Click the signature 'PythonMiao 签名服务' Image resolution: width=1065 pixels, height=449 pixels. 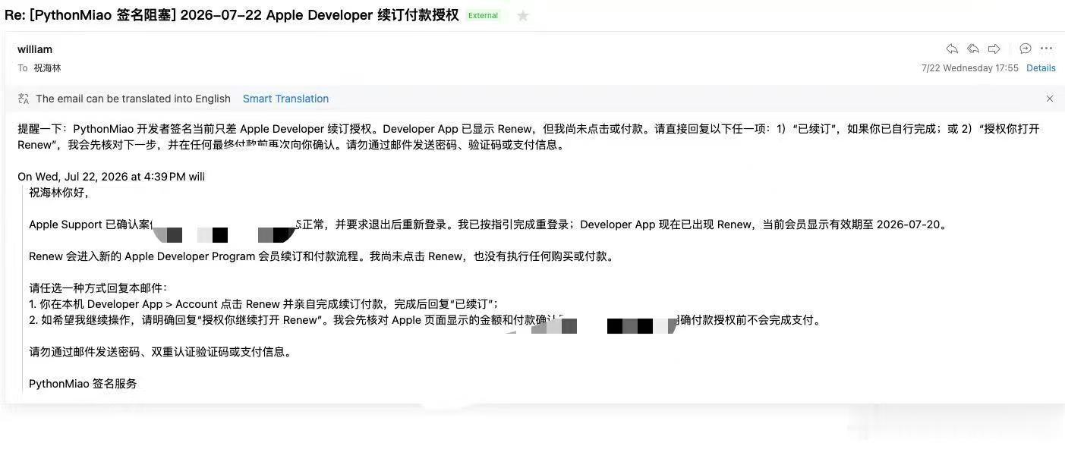(x=83, y=384)
